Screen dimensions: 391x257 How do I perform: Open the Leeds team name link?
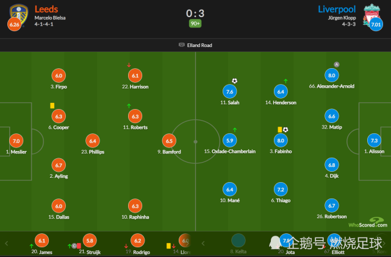tap(46, 9)
